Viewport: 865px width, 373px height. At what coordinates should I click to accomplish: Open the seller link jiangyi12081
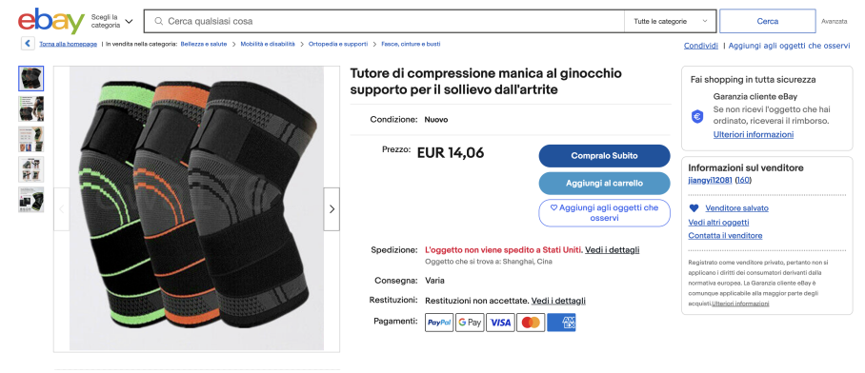pyautogui.click(x=710, y=180)
